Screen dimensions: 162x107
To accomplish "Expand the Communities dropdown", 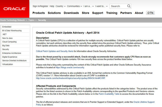I will 74,6.
